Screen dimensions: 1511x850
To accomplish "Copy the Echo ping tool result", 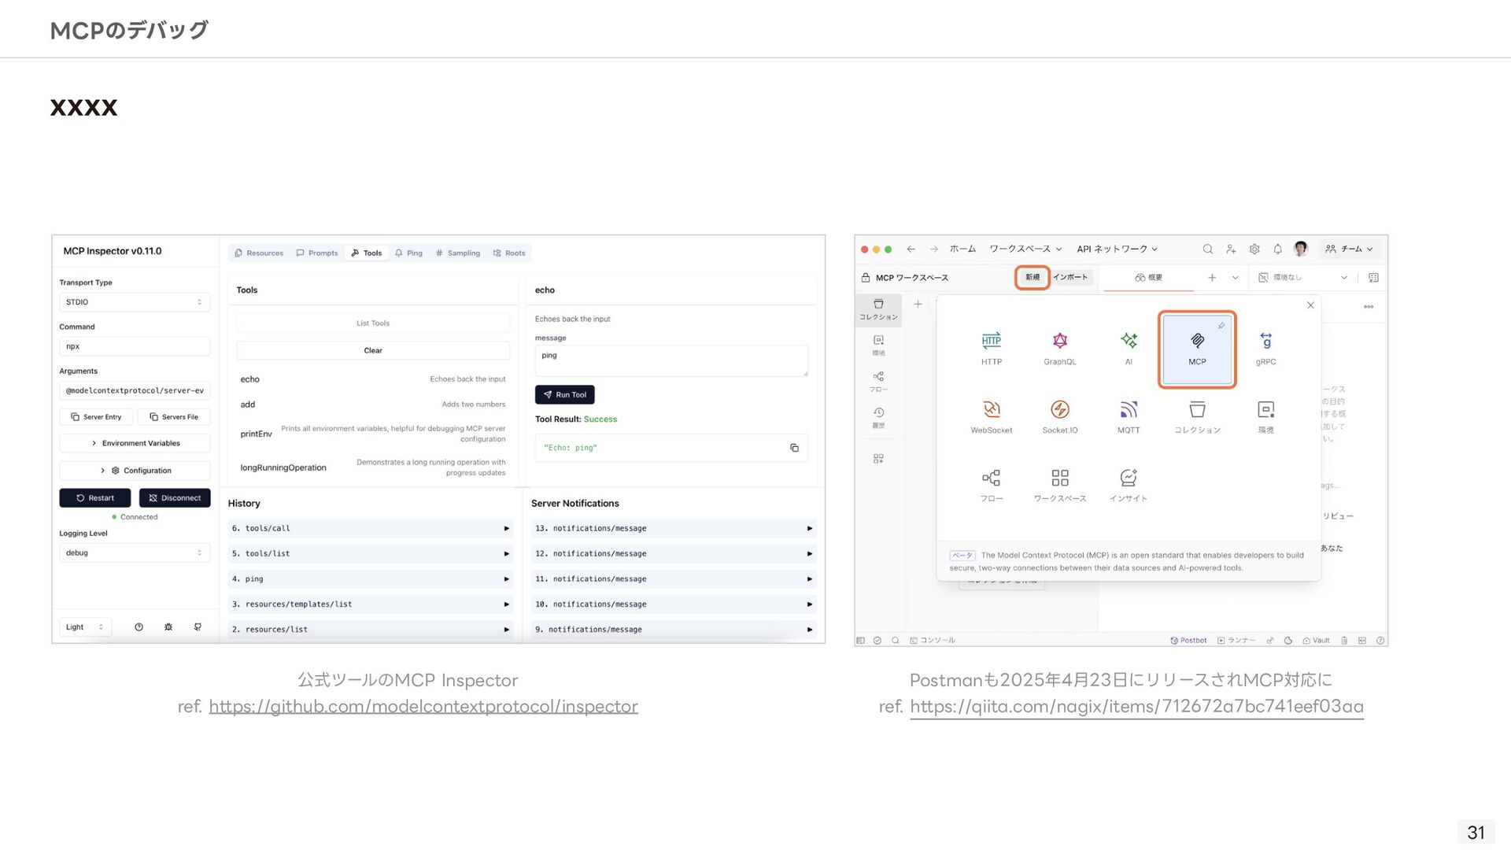I will pyautogui.click(x=794, y=448).
